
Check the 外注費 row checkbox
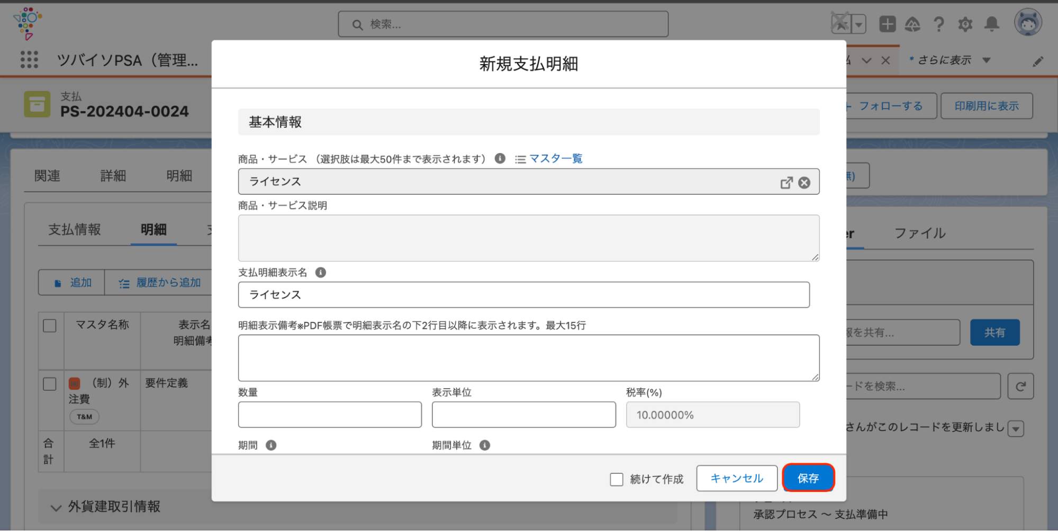pyautogui.click(x=50, y=384)
